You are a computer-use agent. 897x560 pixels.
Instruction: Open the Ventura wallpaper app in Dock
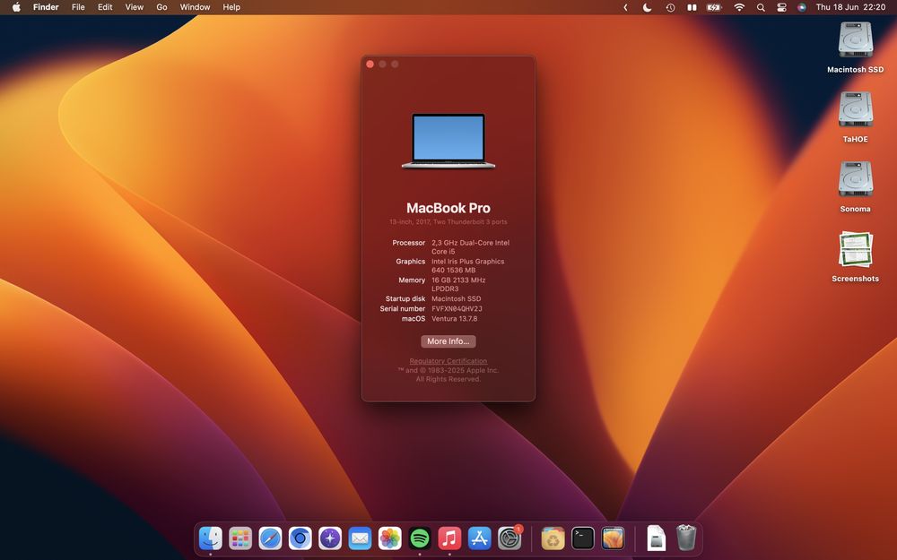pyautogui.click(x=613, y=538)
